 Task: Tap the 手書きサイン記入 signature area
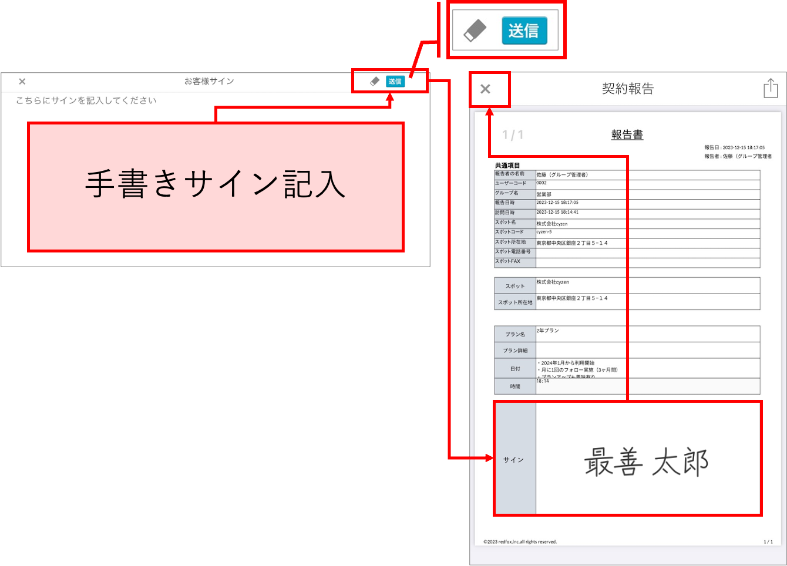pos(216,187)
